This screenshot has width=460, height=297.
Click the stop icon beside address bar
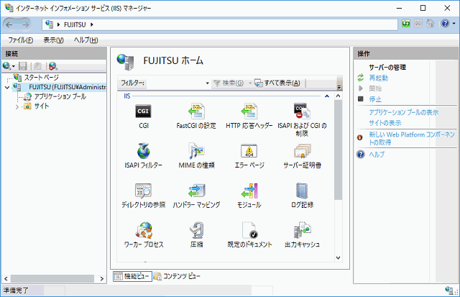pyautogui.click(x=418, y=23)
